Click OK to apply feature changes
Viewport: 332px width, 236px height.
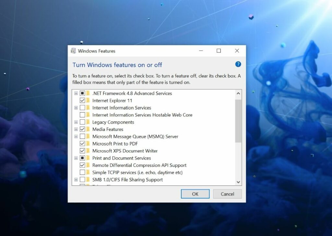click(x=195, y=194)
